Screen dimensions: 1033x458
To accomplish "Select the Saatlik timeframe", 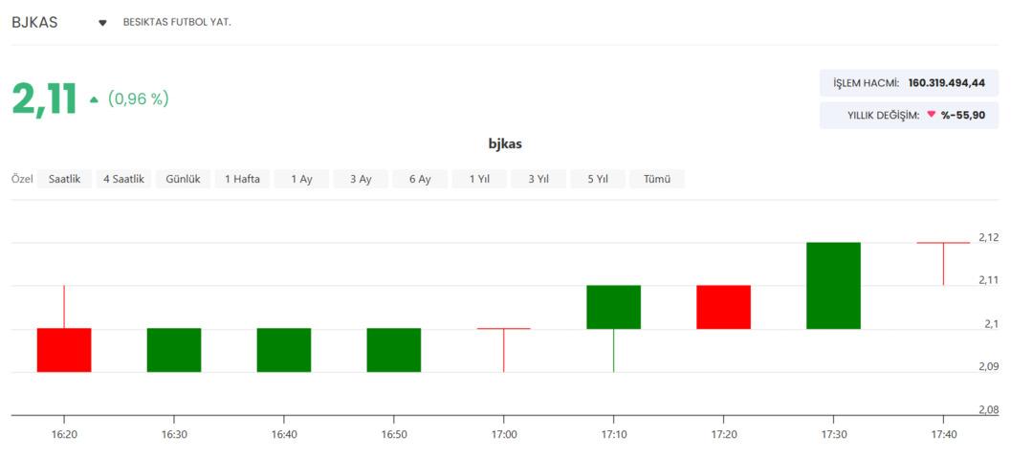I will [x=65, y=179].
